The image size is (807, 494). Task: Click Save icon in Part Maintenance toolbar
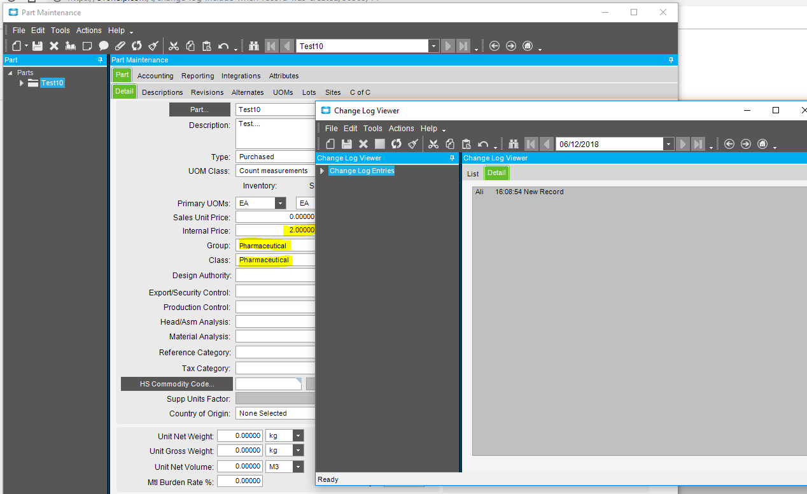point(38,46)
